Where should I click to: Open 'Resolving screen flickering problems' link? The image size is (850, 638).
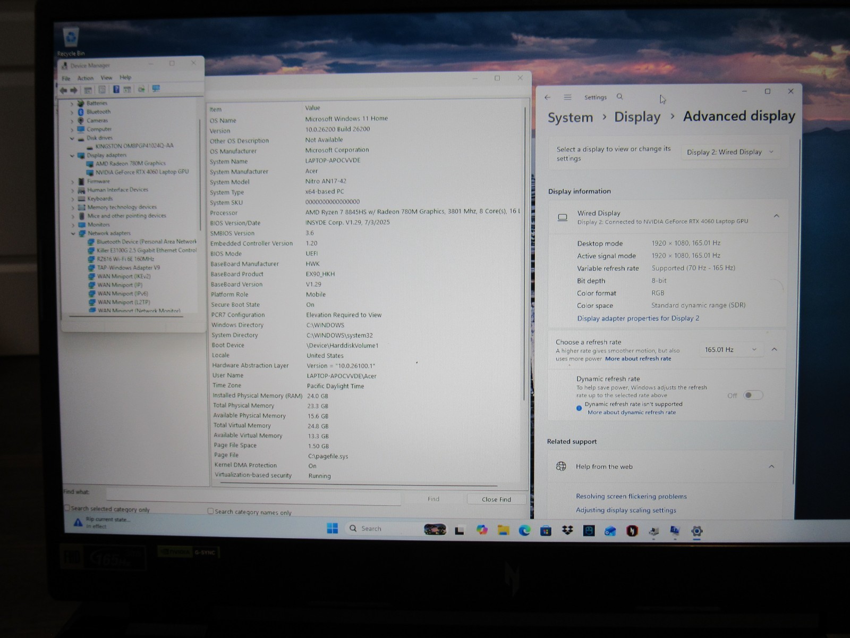(631, 496)
